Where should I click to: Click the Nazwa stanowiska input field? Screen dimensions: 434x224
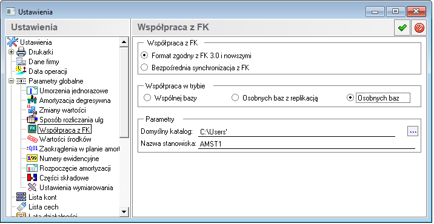(x=307, y=144)
